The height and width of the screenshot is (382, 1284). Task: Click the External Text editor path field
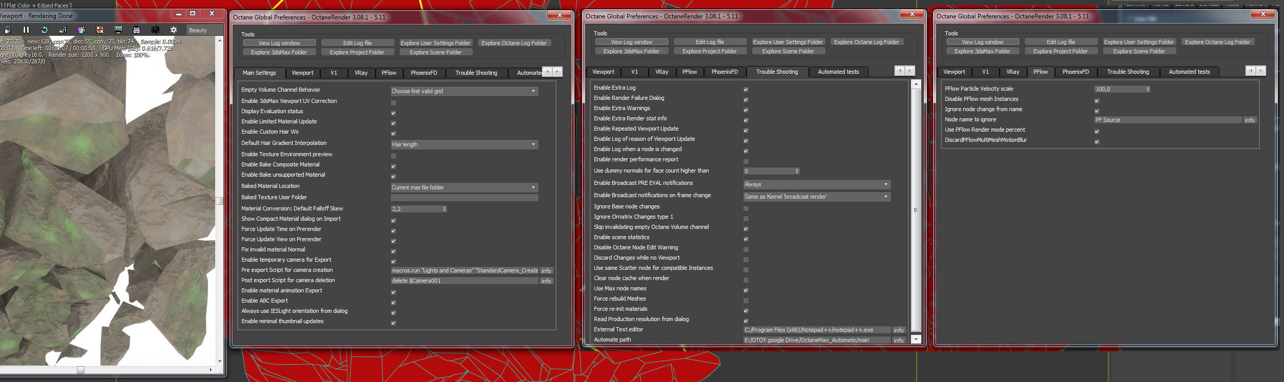point(817,330)
